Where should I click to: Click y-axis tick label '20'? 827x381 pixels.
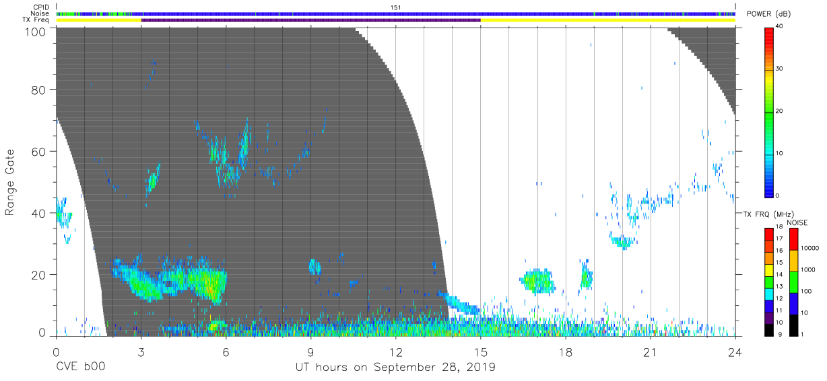38,274
